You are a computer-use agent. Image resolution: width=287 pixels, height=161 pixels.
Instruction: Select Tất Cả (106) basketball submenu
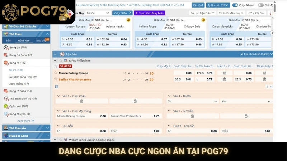pyautogui.click(x=16, y=70)
